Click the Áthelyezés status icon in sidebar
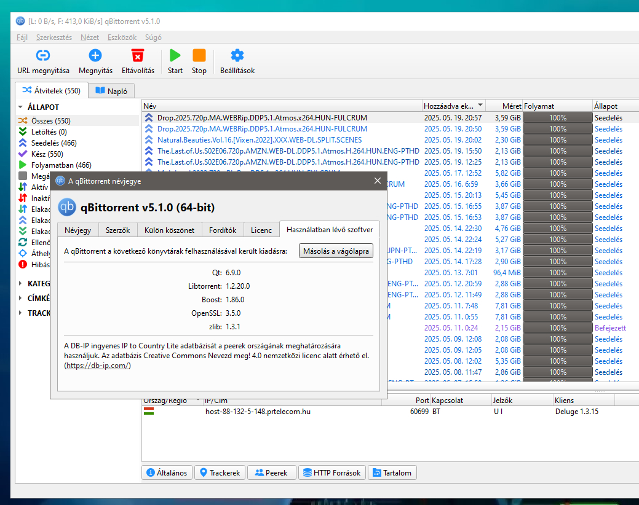 click(23, 254)
